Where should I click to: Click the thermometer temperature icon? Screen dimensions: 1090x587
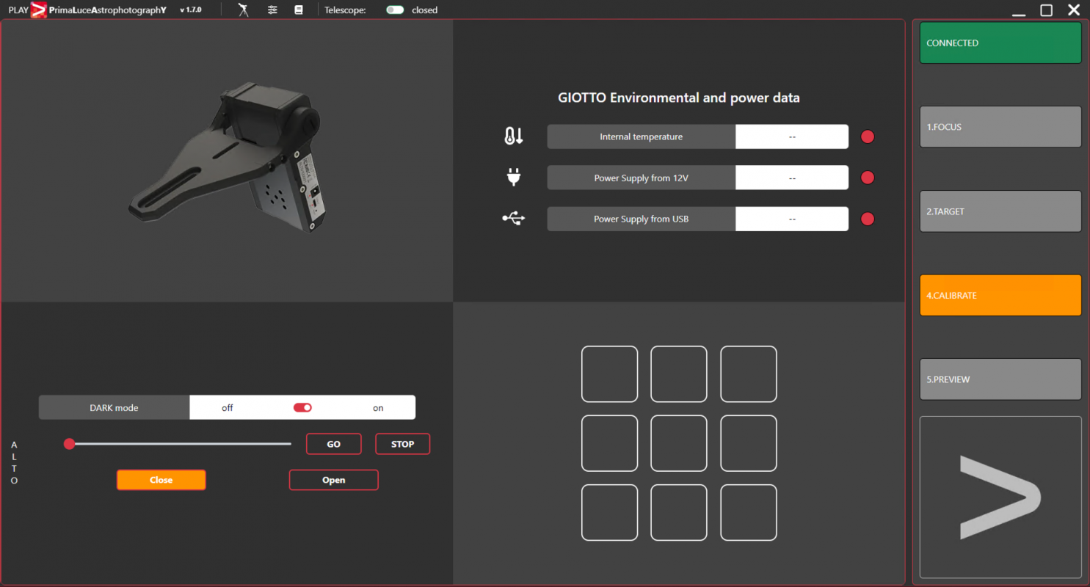coord(514,136)
